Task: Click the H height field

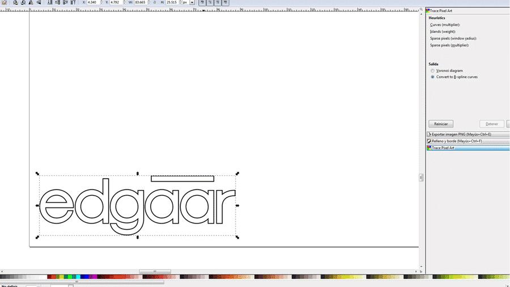Action: point(172,2)
